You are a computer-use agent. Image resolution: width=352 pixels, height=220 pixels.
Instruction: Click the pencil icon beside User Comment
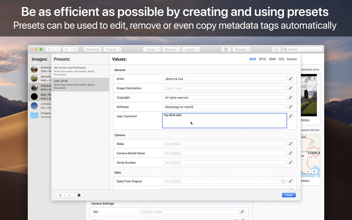[290, 116]
